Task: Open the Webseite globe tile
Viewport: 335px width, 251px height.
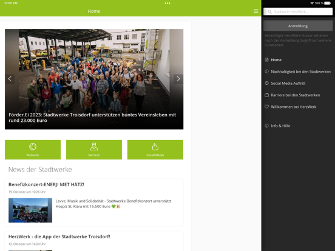Action: [x=33, y=150]
